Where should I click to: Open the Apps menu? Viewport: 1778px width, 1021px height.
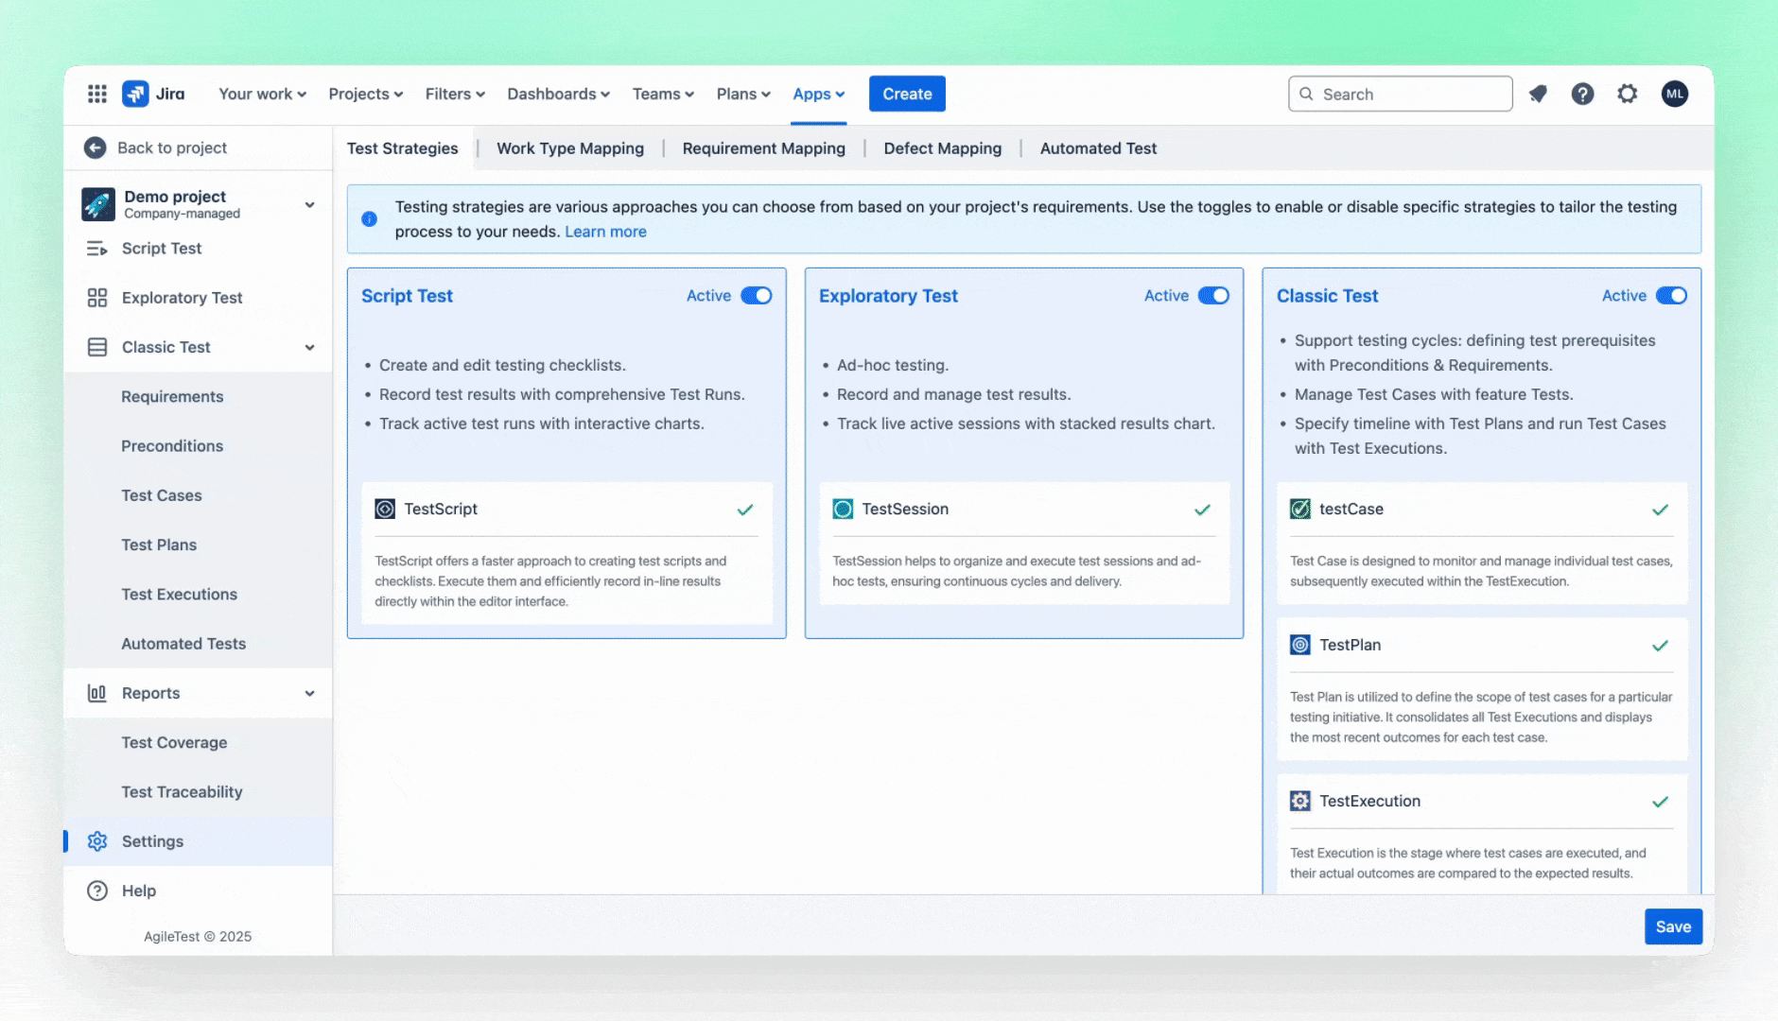tap(818, 94)
